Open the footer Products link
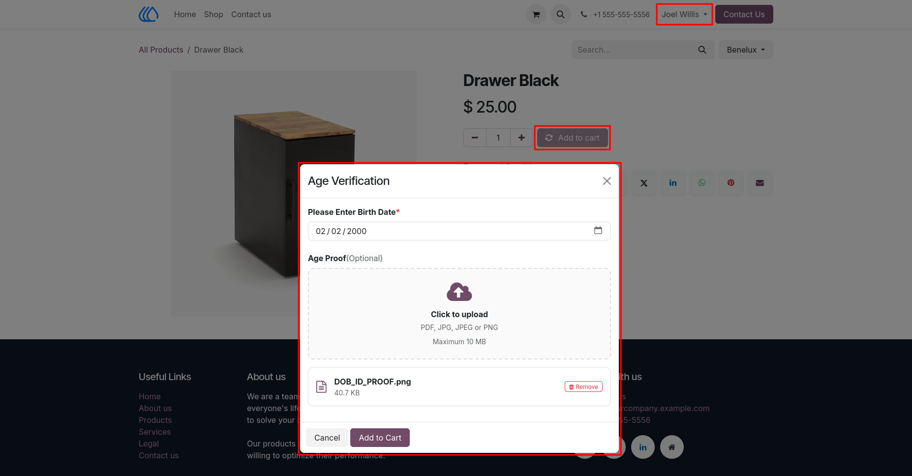The height and width of the screenshot is (476, 912). tap(155, 420)
